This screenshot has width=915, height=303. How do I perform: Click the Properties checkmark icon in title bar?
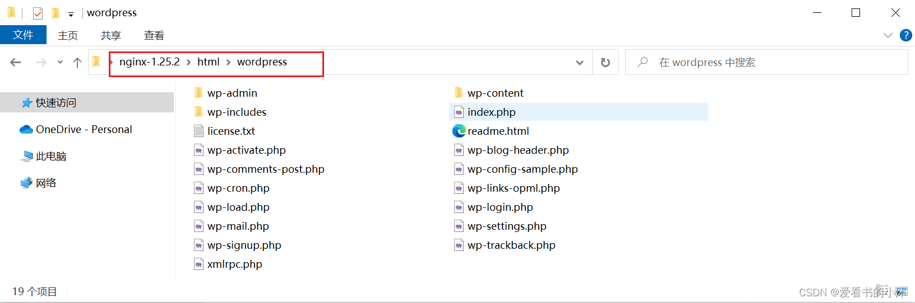(38, 13)
